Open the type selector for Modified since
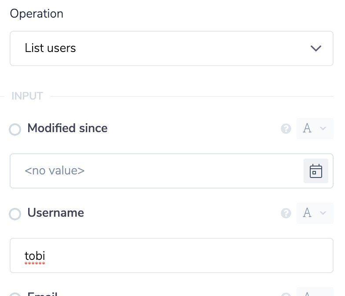 pos(315,129)
